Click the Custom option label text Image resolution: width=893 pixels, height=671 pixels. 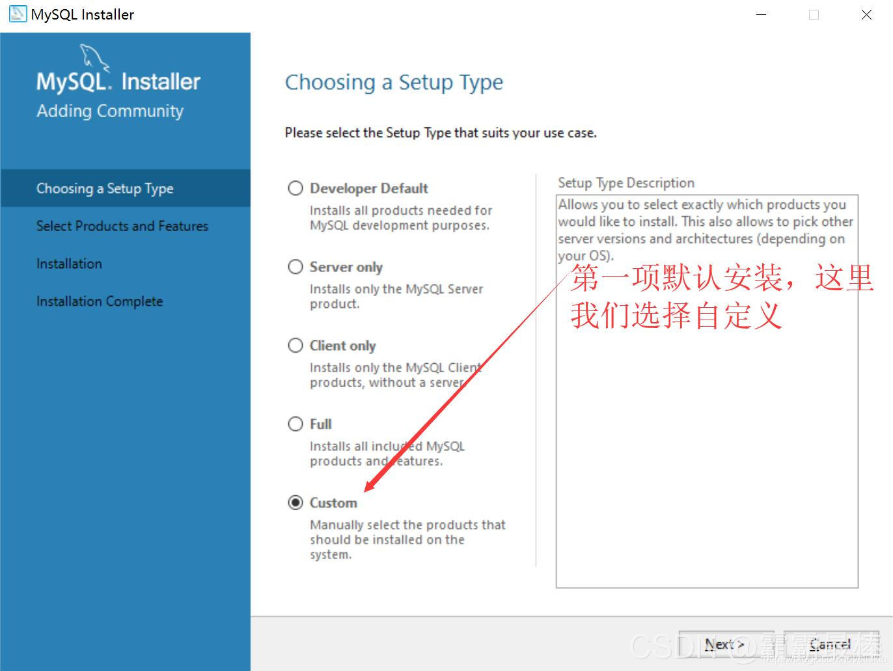[333, 503]
